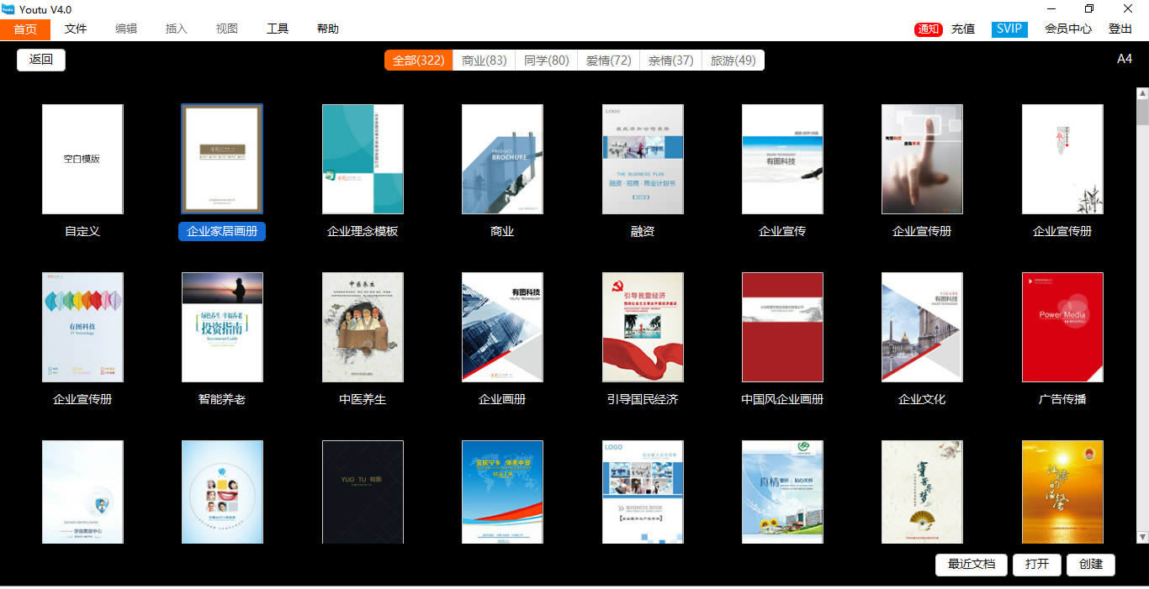Choose the blue world map template thumbnail
This screenshot has width=1149, height=589.
pyautogui.click(x=502, y=492)
